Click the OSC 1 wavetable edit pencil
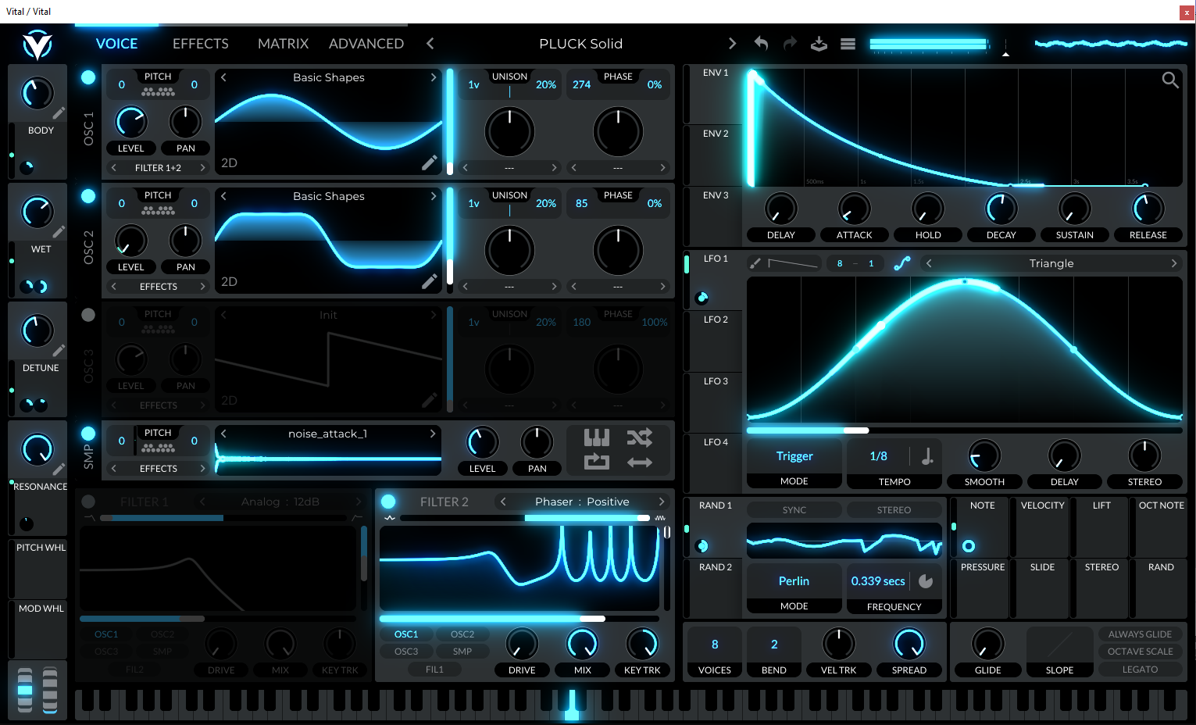The image size is (1196, 725). 429,162
